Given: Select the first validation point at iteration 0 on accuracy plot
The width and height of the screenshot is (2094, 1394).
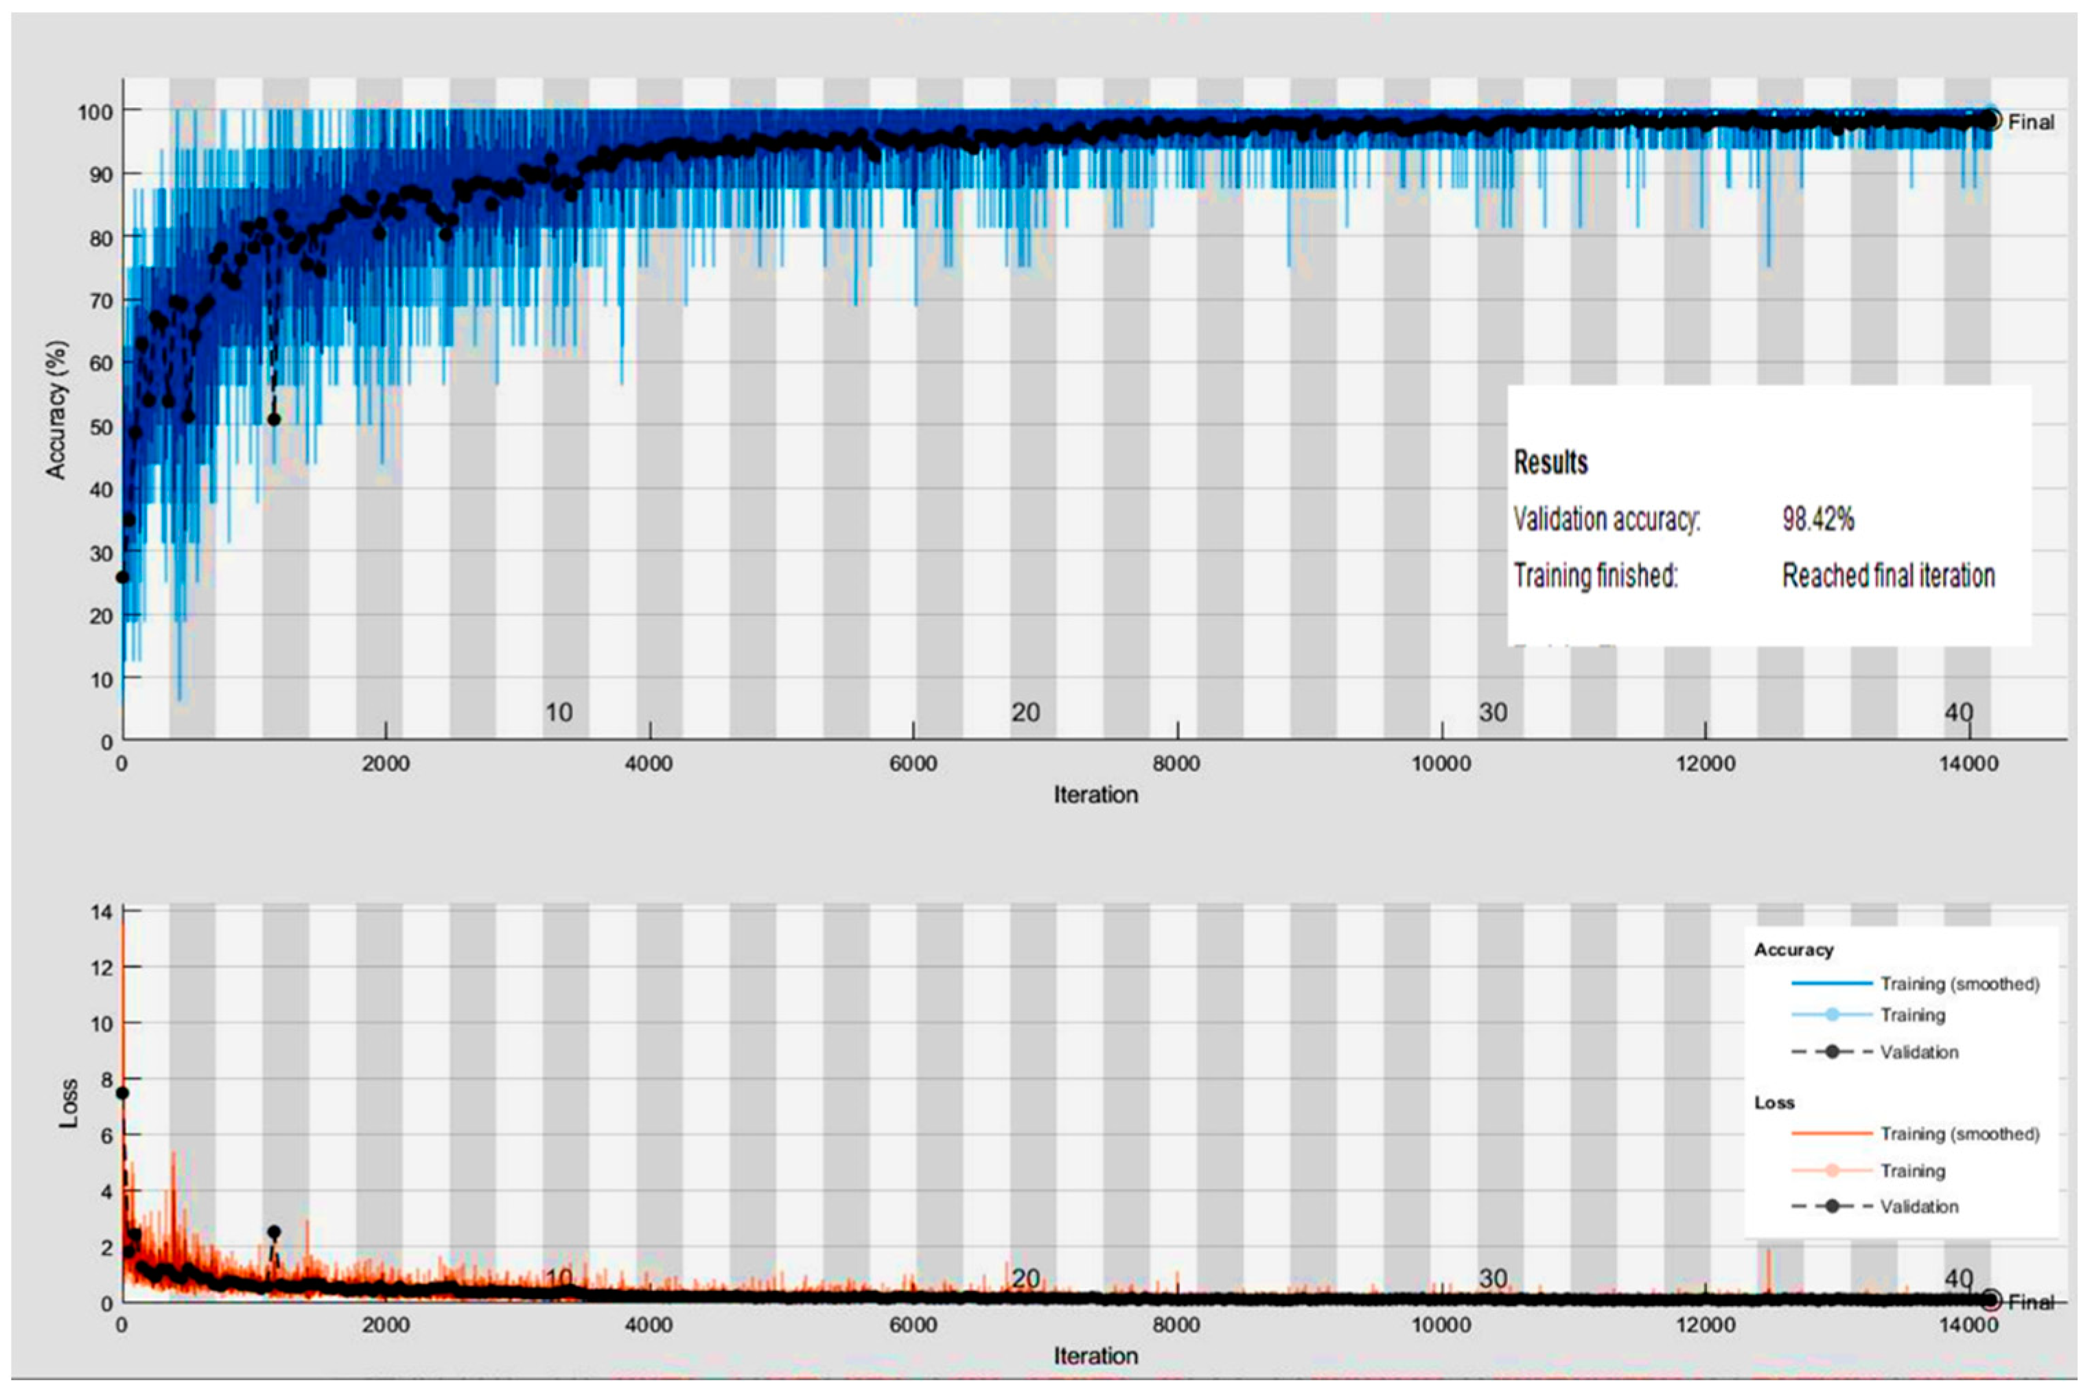Looking at the screenshot, I should (x=123, y=577).
